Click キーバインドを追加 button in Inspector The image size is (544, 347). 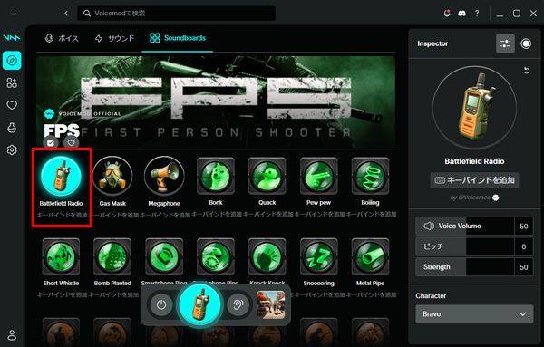474,180
